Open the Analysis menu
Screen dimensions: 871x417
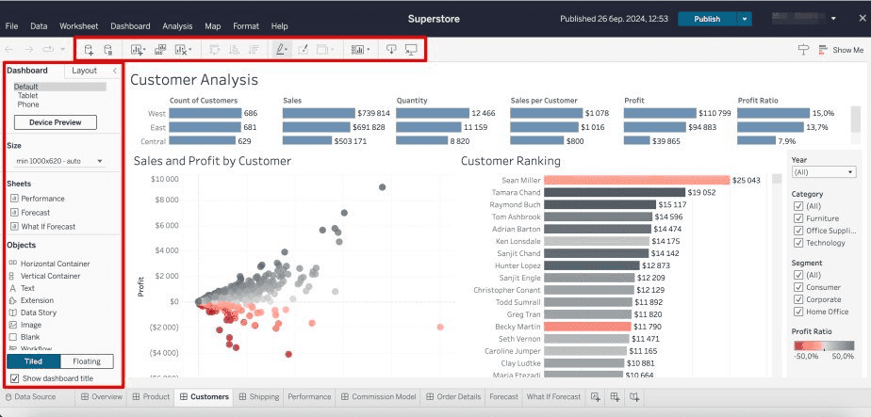pyautogui.click(x=178, y=26)
